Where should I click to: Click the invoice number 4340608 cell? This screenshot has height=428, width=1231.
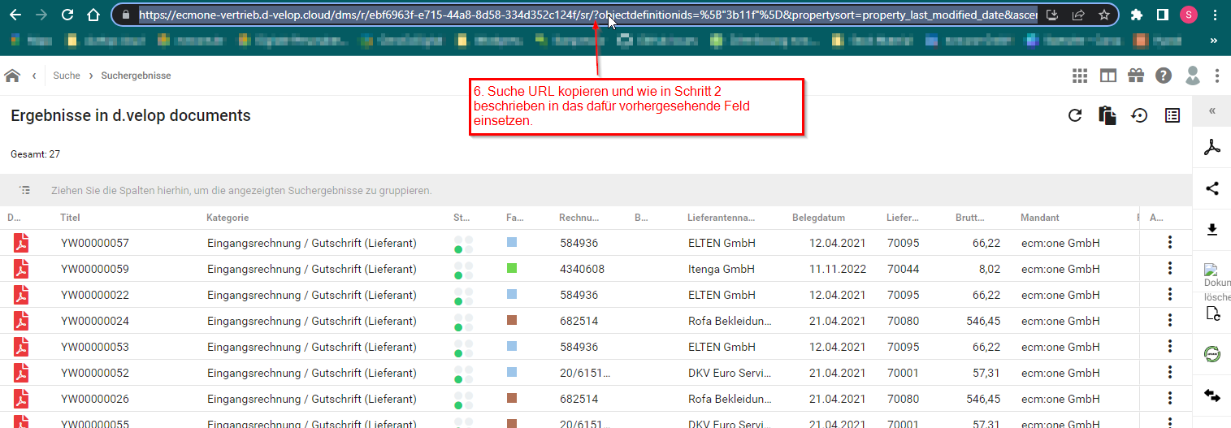click(582, 269)
